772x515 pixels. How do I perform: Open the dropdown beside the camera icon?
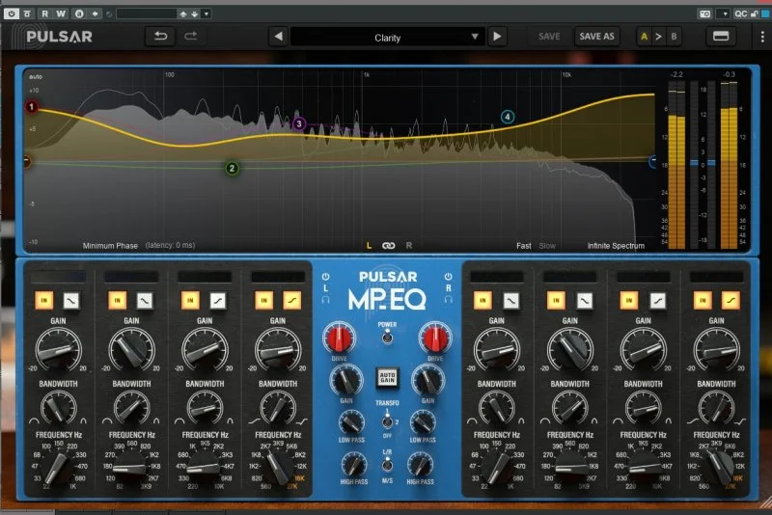click(725, 14)
